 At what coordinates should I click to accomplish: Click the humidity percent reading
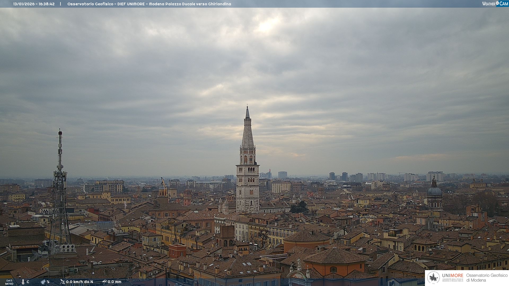(48, 282)
